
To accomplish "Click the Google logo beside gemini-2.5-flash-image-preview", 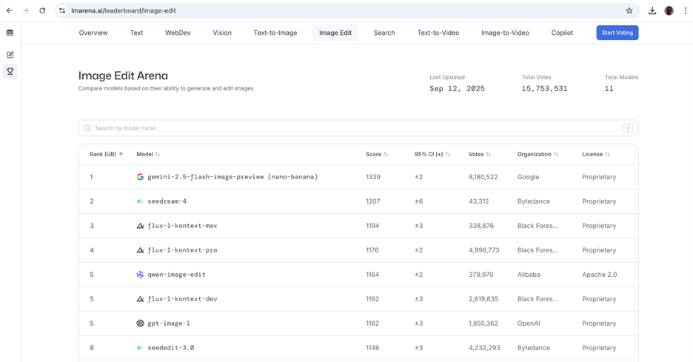I will tap(140, 177).
